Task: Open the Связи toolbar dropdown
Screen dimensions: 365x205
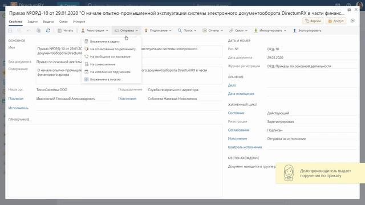Action: pos(238,30)
